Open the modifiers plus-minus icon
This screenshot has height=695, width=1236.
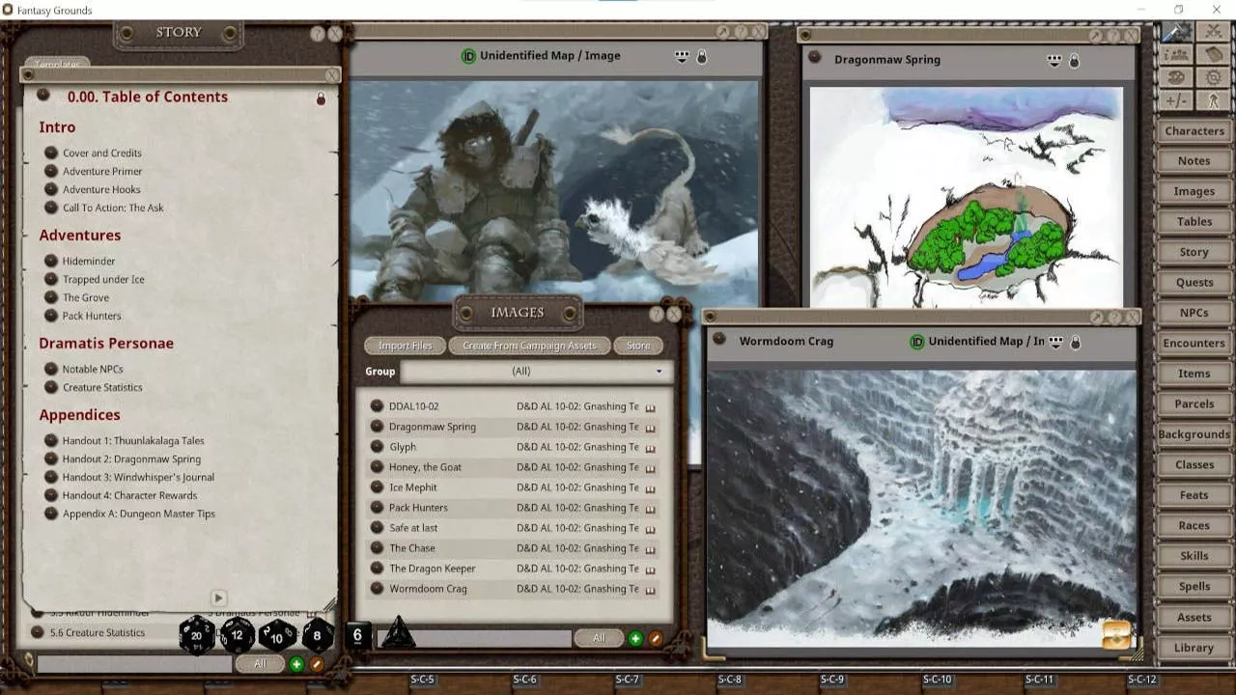point(1177,101)
